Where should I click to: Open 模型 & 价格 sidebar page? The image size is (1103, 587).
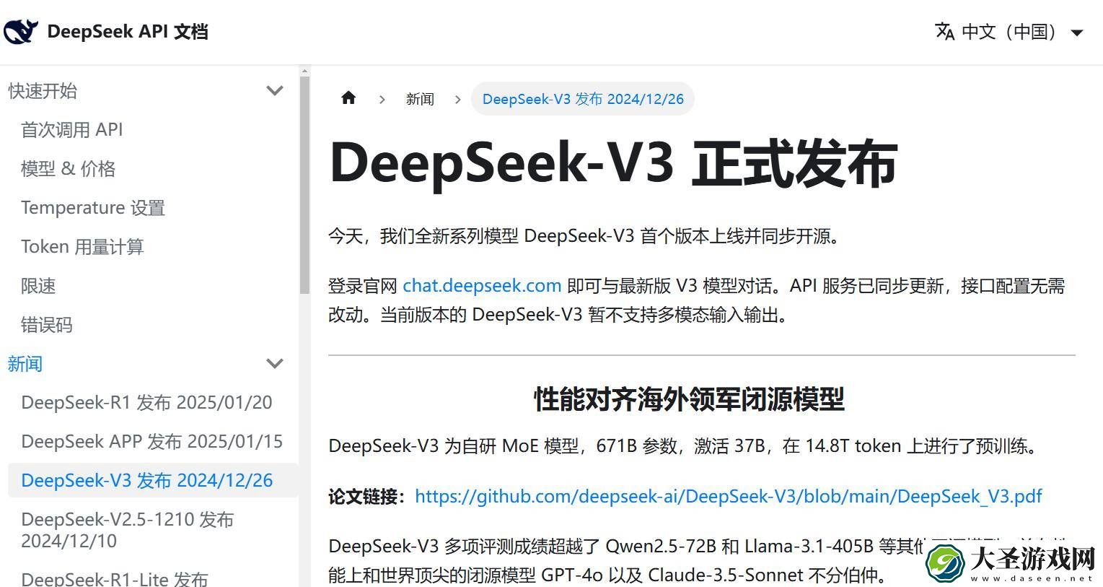69,169
